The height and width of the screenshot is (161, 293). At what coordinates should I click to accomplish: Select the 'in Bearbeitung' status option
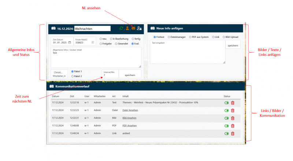[x=111, y=39]
